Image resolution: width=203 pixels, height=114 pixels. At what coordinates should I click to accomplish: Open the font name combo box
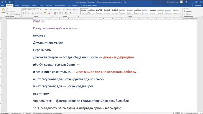pyautogui.click(x=28, y=10)
